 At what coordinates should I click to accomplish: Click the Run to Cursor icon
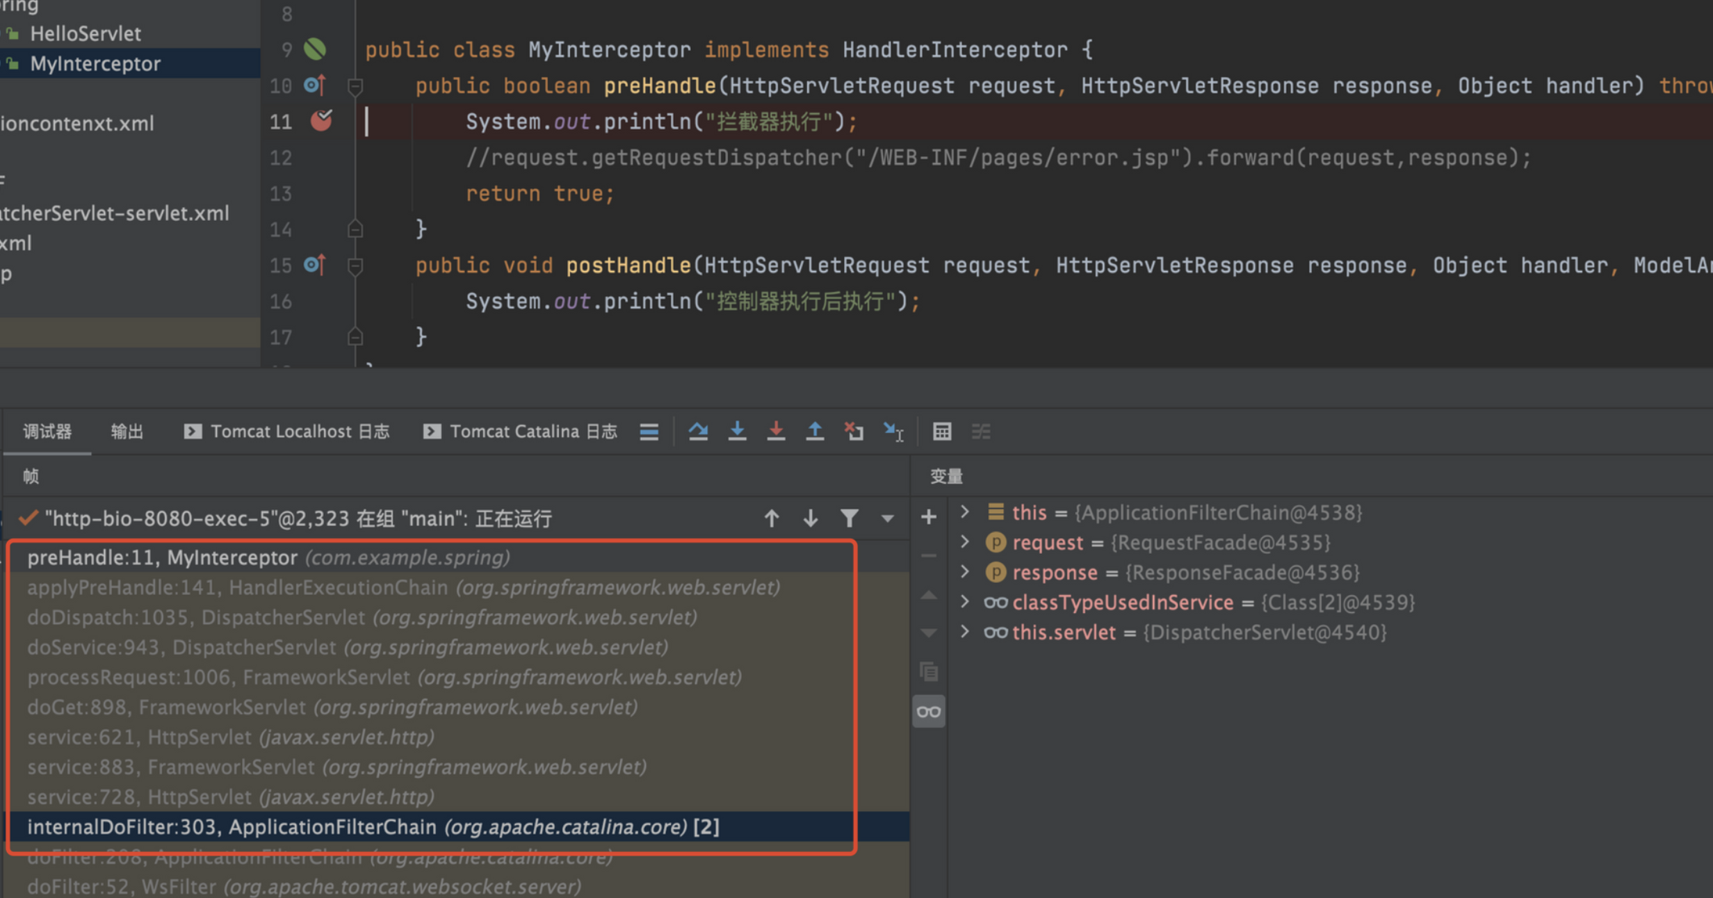click(893, 432)
